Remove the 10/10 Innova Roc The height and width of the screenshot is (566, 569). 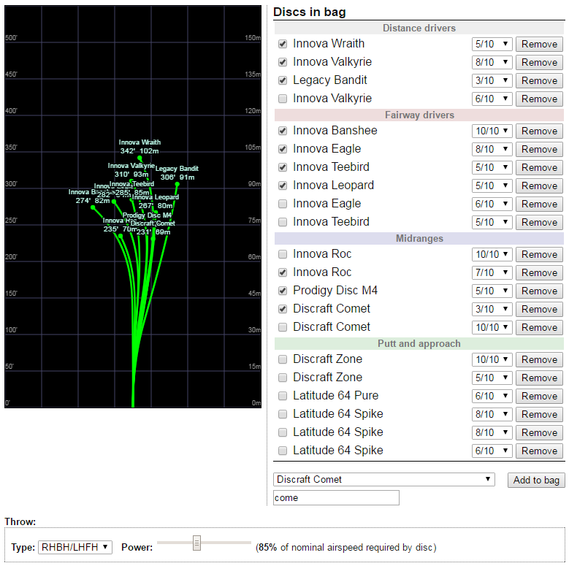(539, 254)
